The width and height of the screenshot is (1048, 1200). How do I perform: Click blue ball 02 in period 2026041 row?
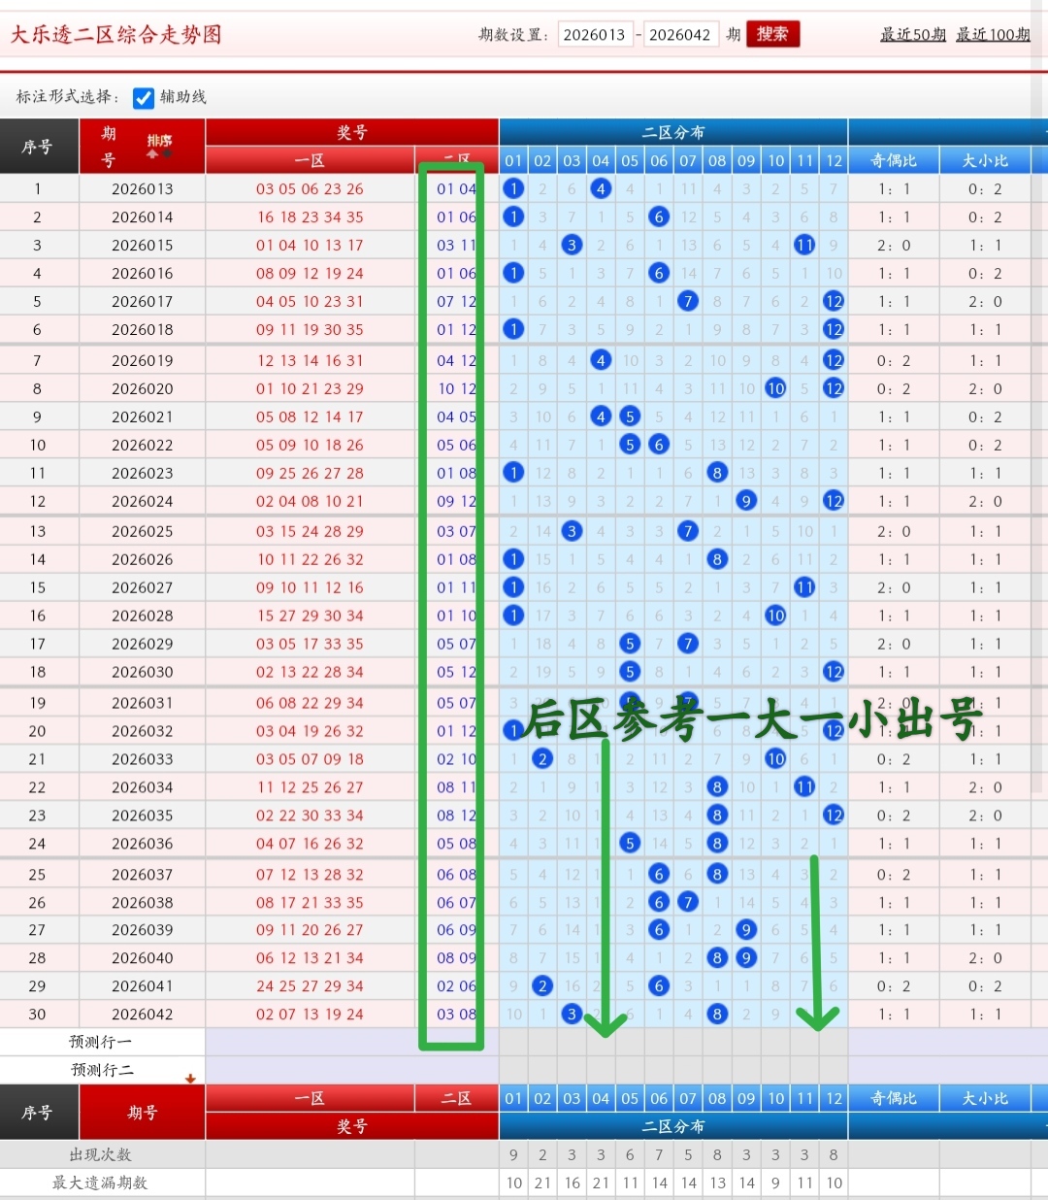[542, 986]
